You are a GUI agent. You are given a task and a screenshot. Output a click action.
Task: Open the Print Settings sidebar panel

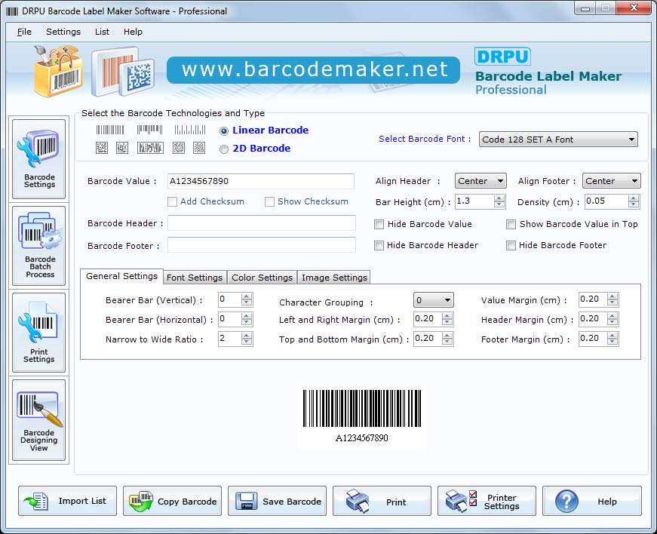pyautogui.click(x=39, y=333)
